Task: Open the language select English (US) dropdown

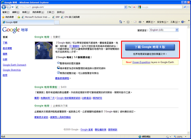Action: pos(164,30)
